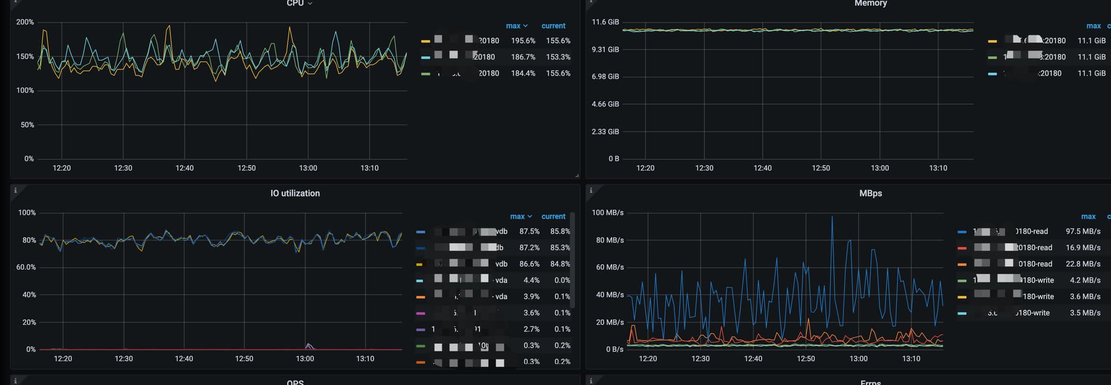Open the CPU panel title dropdown chevron
Viewport: 1111px width, 385px height.
(x=310, y=4)
